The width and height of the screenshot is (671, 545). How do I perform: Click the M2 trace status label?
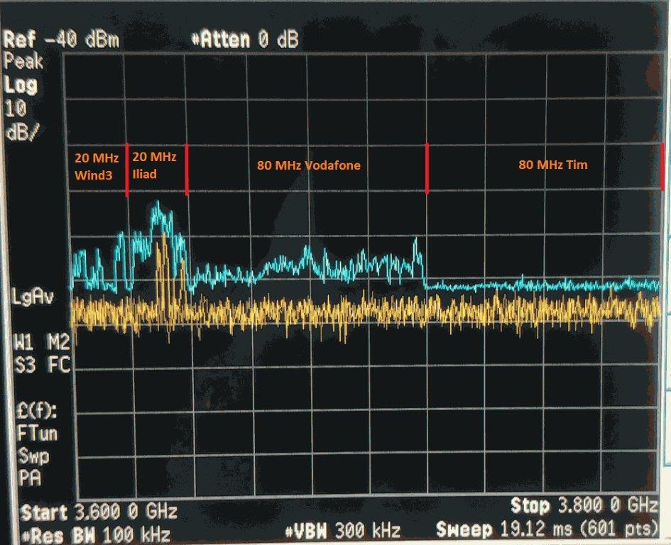pos(58,342)
